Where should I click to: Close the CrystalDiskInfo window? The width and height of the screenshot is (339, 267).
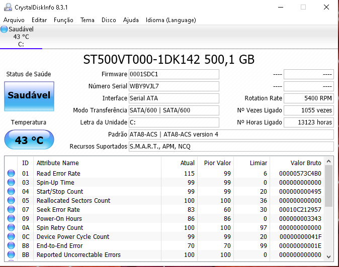click(x=326, y=7)
